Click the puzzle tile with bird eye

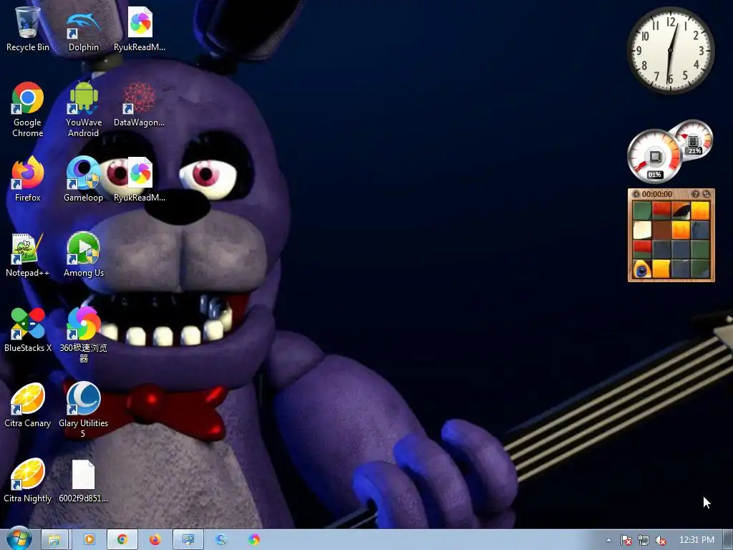click(642, 269)
